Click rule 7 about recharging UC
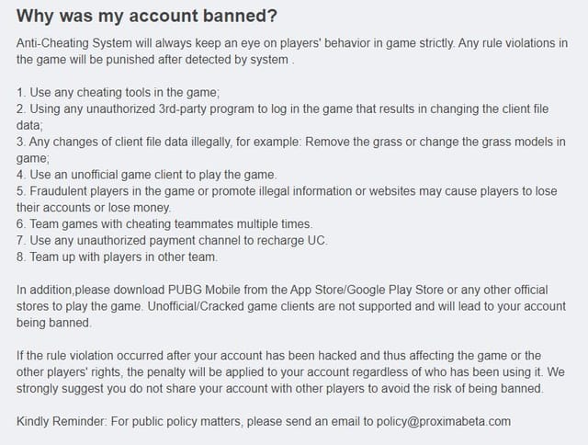The width and height of the screenshot is (588, 445). [x=172, y=241]
